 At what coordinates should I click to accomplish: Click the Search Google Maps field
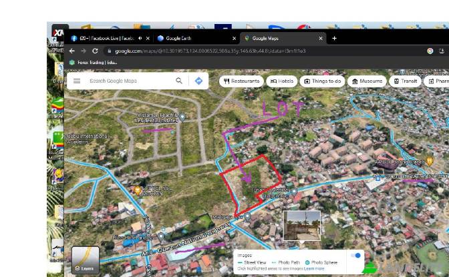point(127,81)
